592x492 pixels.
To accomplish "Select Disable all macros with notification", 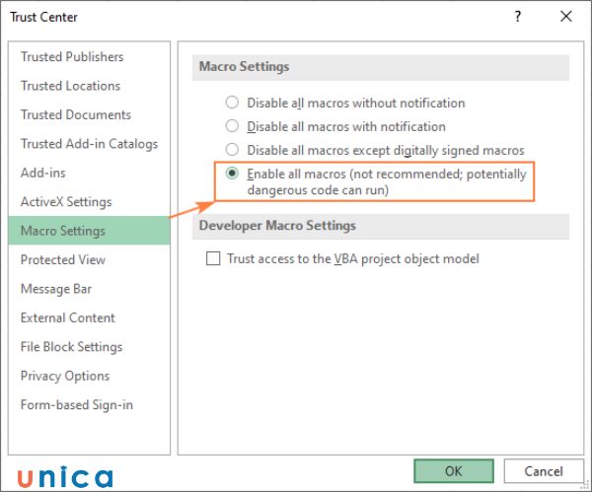I will click(x=233, y=126).
